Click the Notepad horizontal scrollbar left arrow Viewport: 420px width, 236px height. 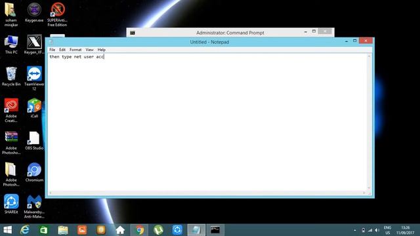[51, 193]
